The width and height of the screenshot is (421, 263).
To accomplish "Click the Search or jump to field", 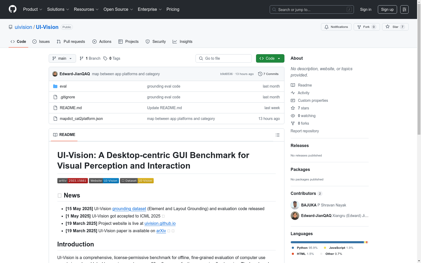I will (312, 9).
